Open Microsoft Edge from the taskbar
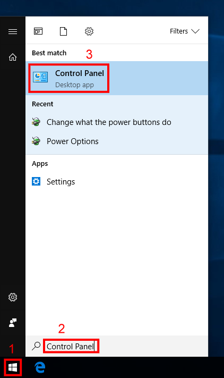 (x=40, y=367)
